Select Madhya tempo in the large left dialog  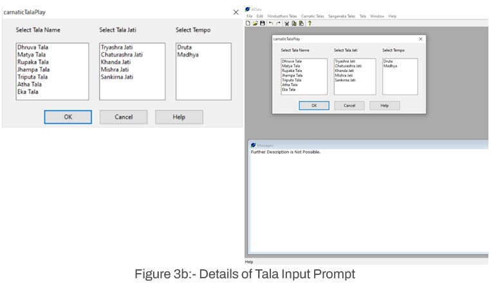(187, 55)
